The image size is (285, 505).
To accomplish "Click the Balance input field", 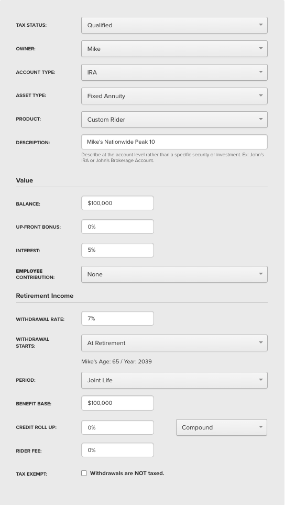I will pyautogui.click(x=117, y=203).
